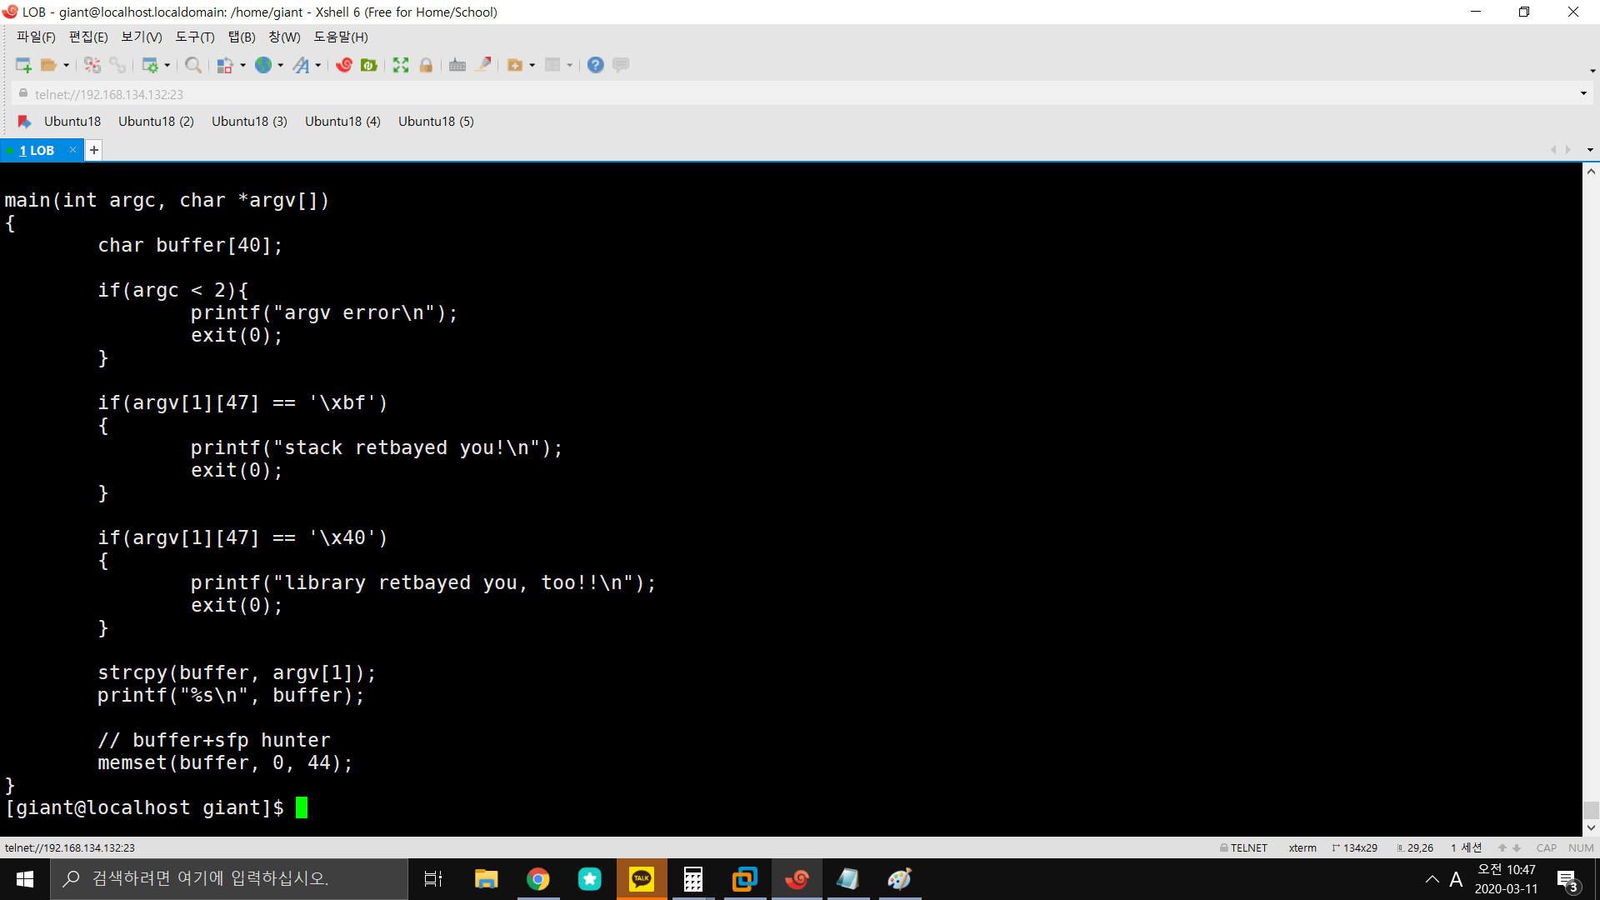Click the lock screen icon
Screen dimensions: 1600x900
coord(426,65)
